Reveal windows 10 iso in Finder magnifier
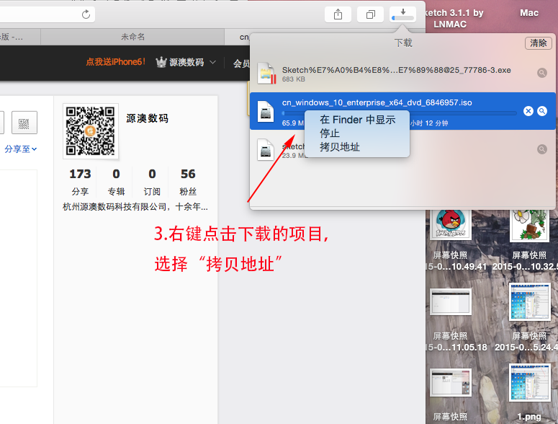Screen dimensions: 558x424 [x=542, y=111]
